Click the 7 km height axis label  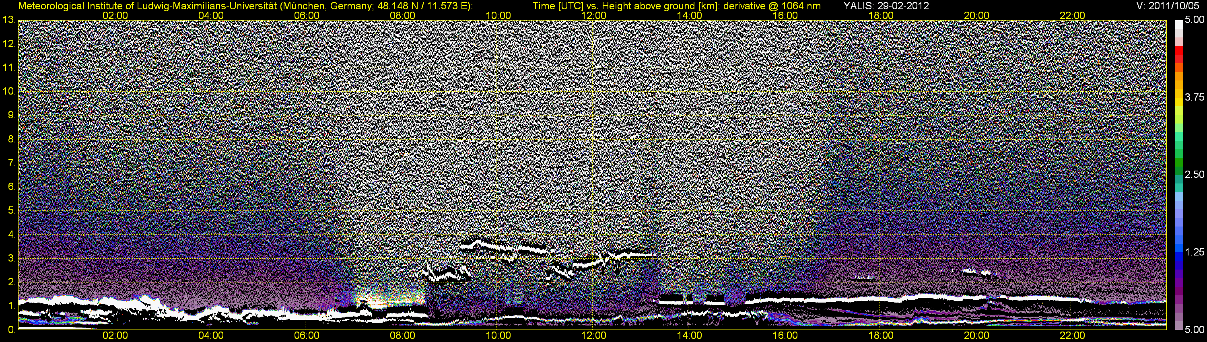coord(12,163)
